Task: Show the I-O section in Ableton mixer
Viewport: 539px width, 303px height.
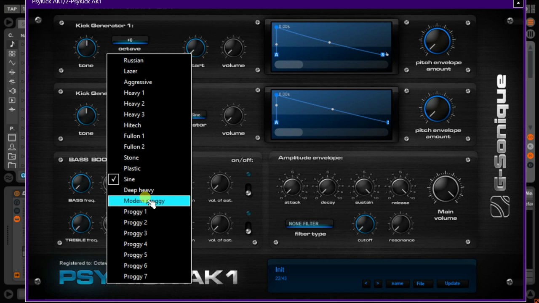Action: click(x=531, y=137)
